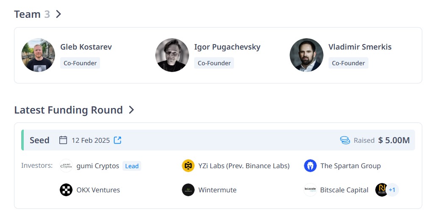Image resolution: width=435 pixels, height=222 pixels.
Task: Click the Bitscale Capital logo
Action: 310,190
